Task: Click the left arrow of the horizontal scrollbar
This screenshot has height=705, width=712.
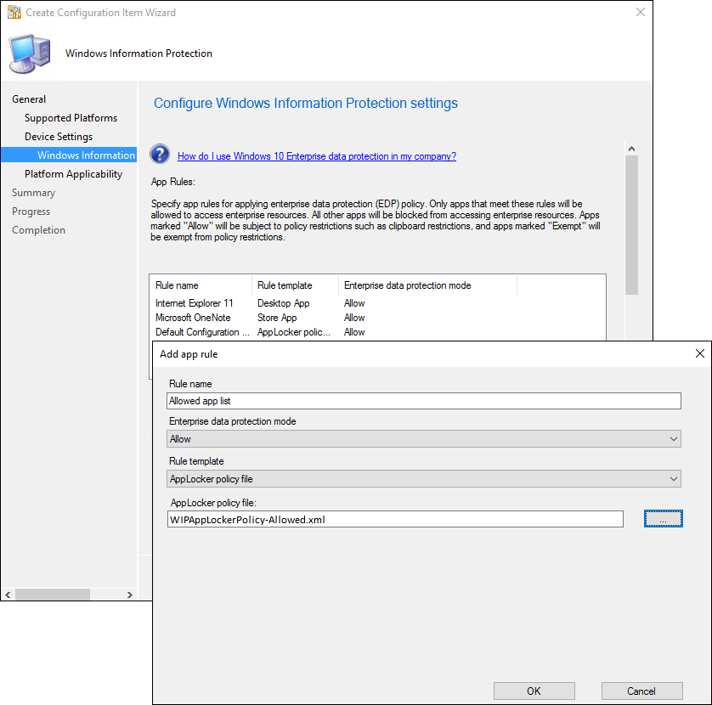Action: pos(8,595)
